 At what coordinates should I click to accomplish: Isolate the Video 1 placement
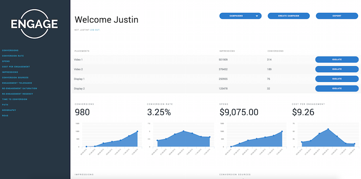[336, 59]
